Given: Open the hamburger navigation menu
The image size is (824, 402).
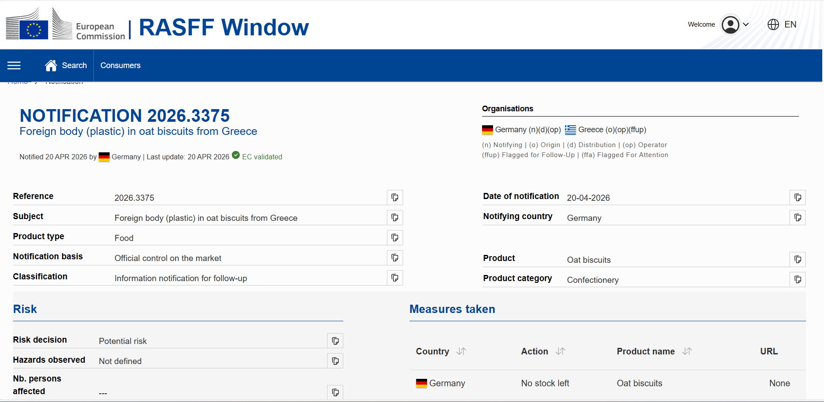Looking at the screenshot, I should tap(14, 65).
